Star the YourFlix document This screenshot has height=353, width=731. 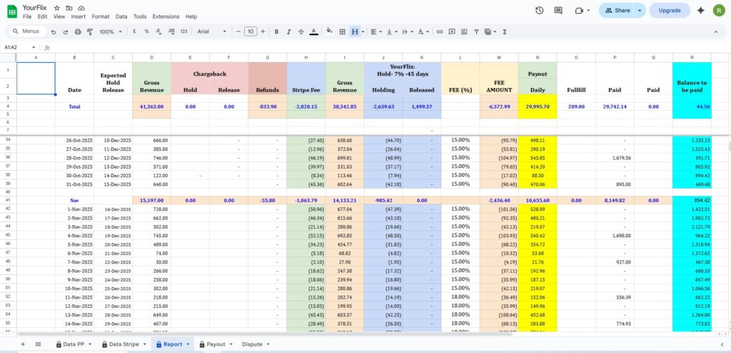click(56, 7)
